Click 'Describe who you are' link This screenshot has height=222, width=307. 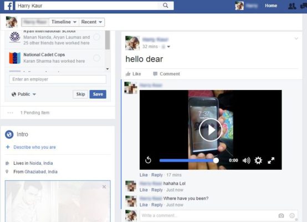[x=34, y=147]
